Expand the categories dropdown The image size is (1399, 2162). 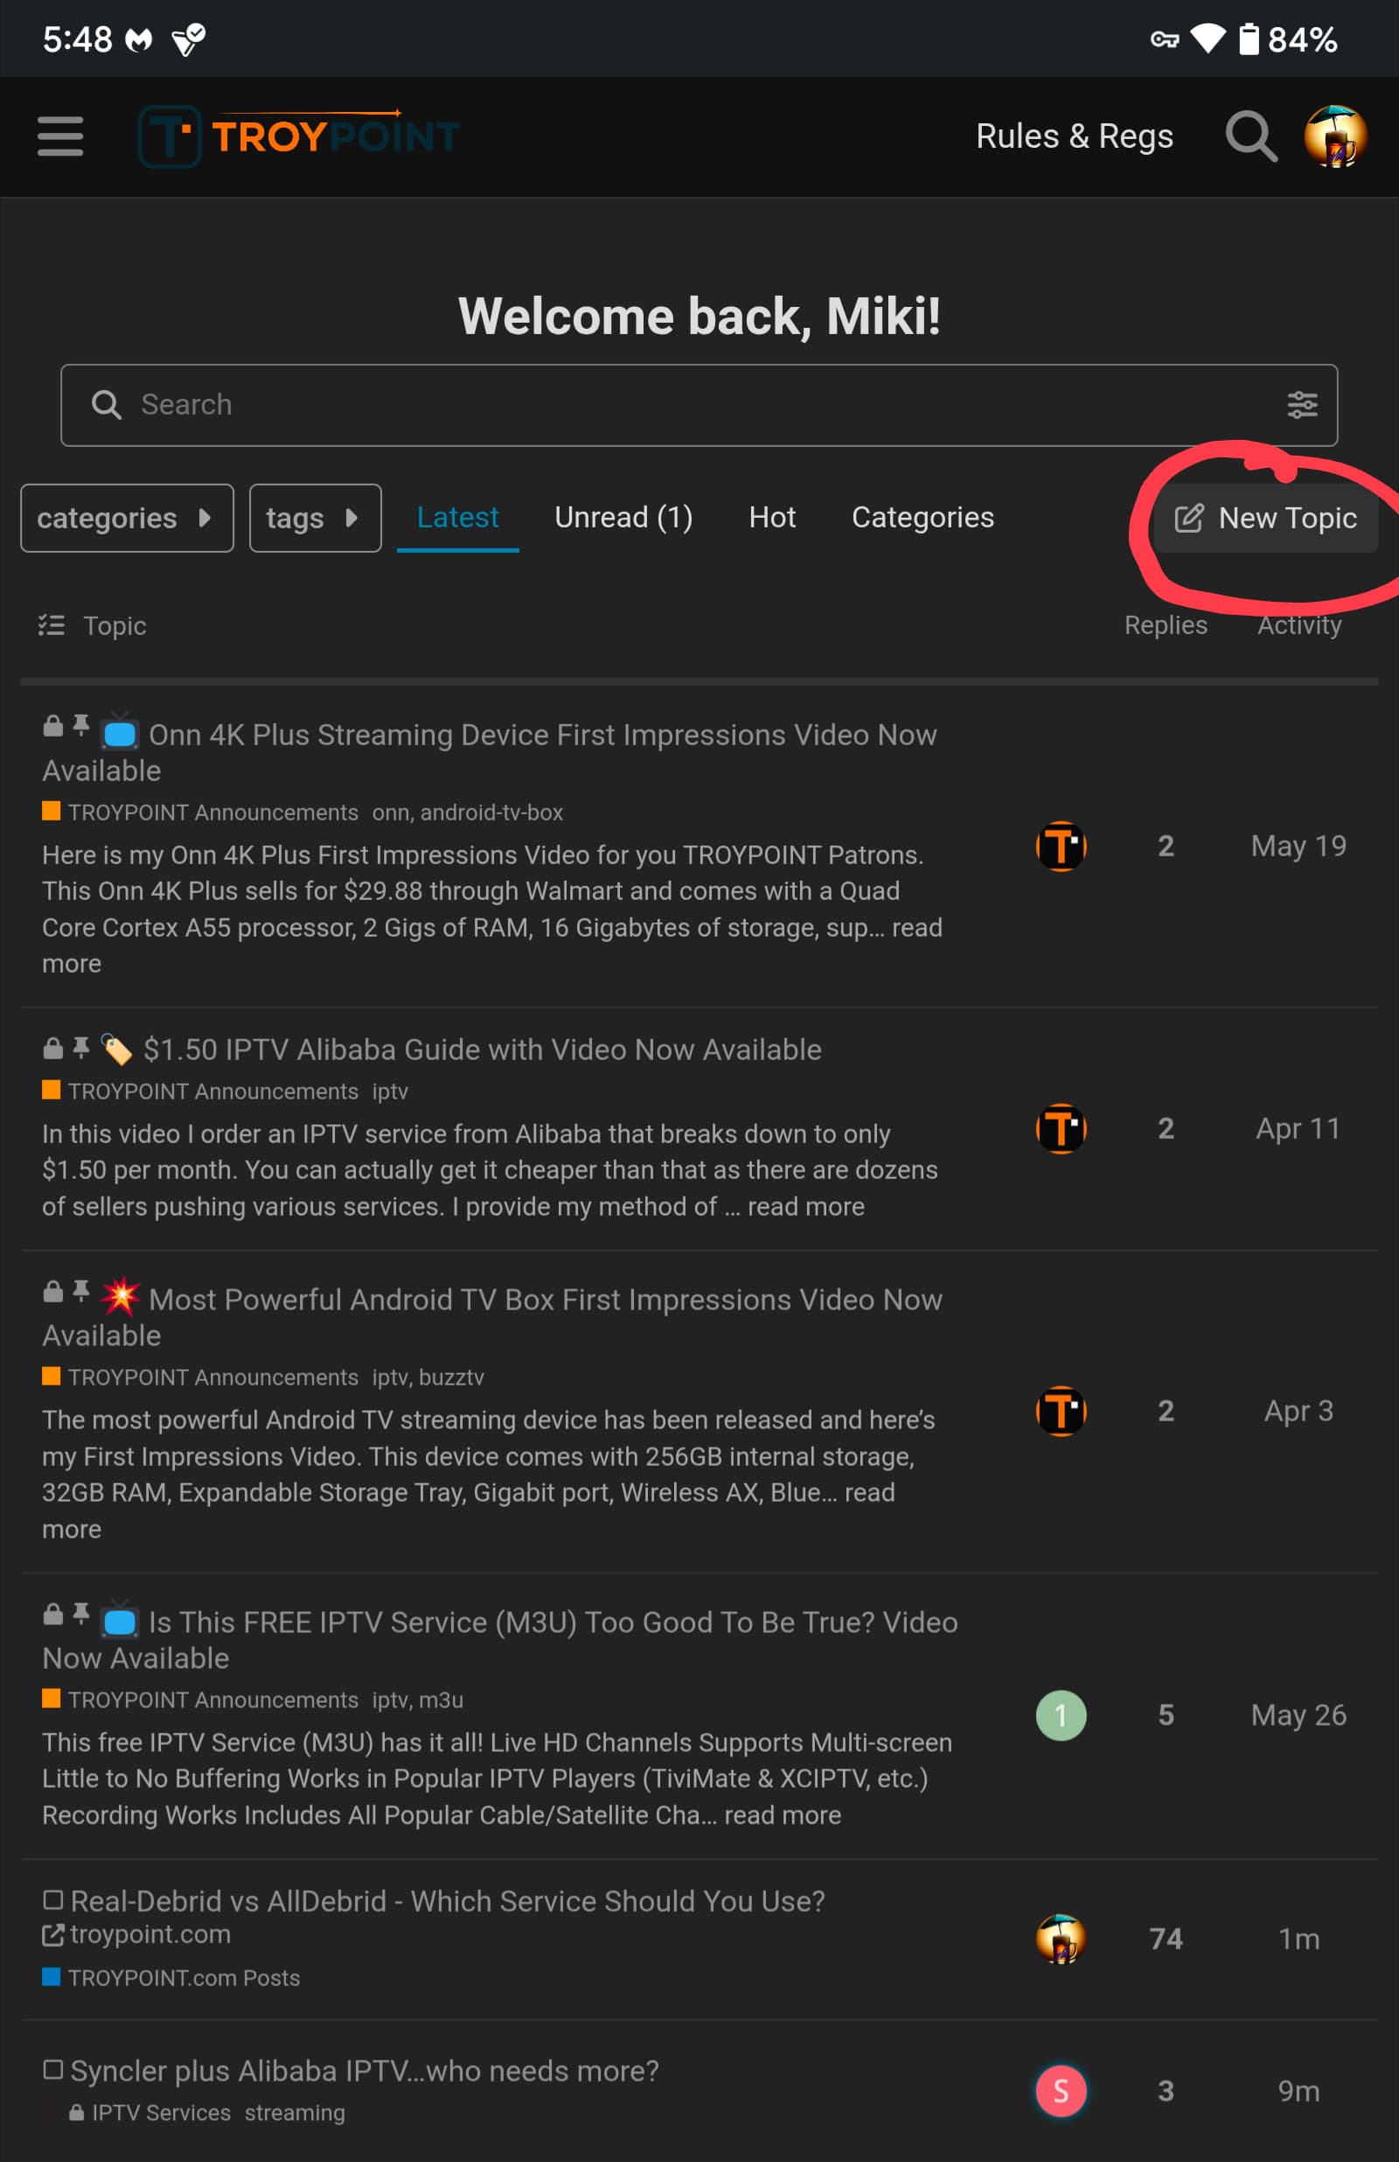(x=126, y=518)
